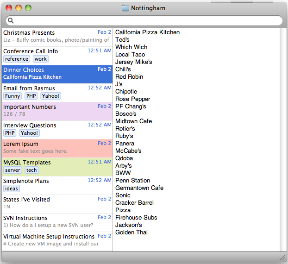288x264 pixels.
Task: Open the States I've Visited note
Action: (56, 203)
